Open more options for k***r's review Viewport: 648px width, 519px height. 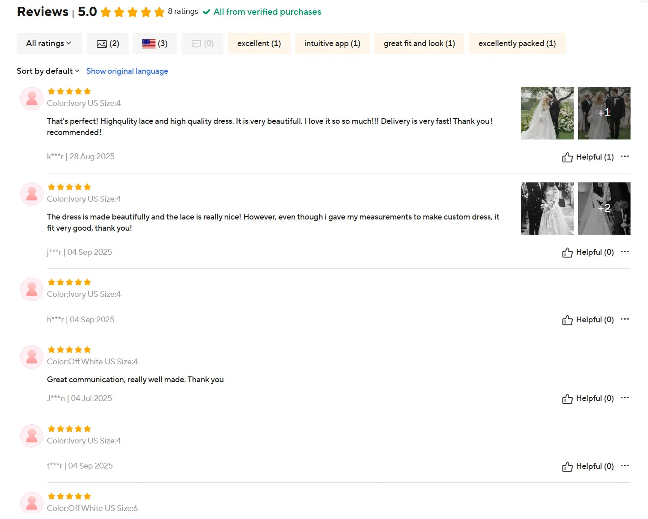click(625, 156)
